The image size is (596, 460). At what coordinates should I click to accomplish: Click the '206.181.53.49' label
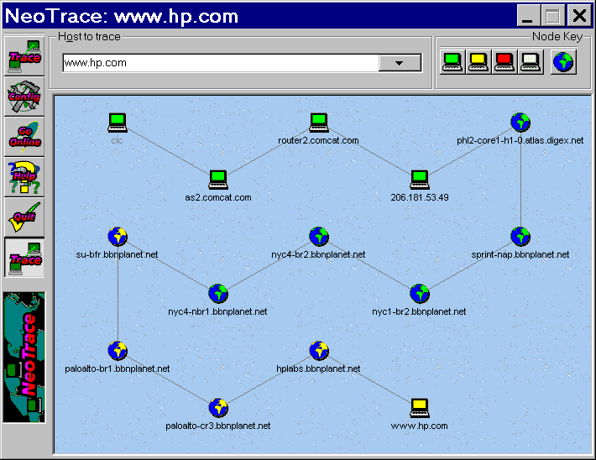[420, 198]
